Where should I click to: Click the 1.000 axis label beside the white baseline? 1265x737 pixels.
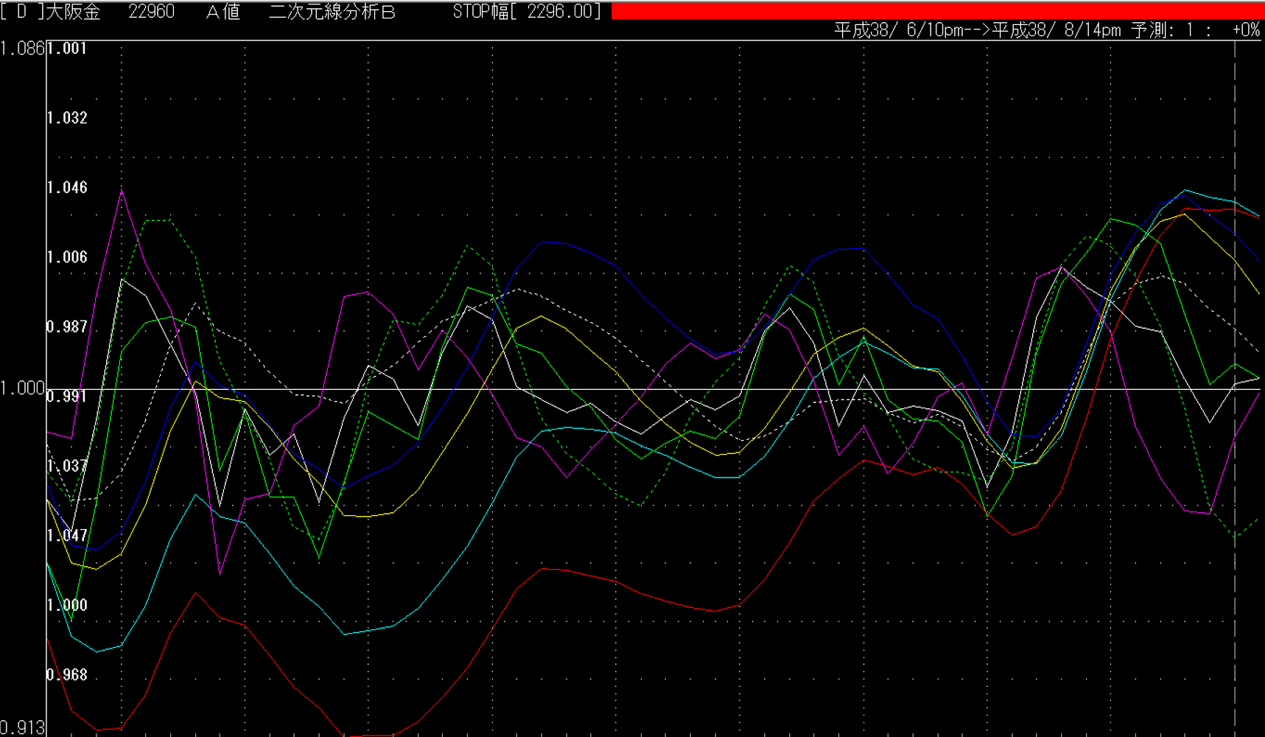23,388
